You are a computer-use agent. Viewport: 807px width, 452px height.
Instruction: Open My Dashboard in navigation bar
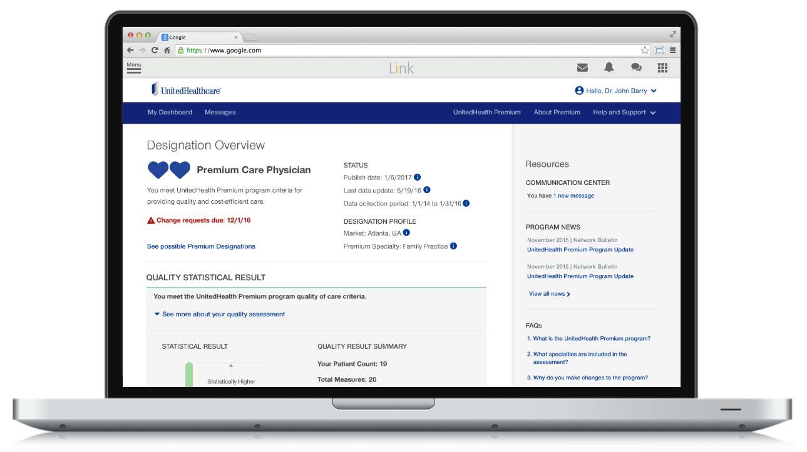click(170, 113)
